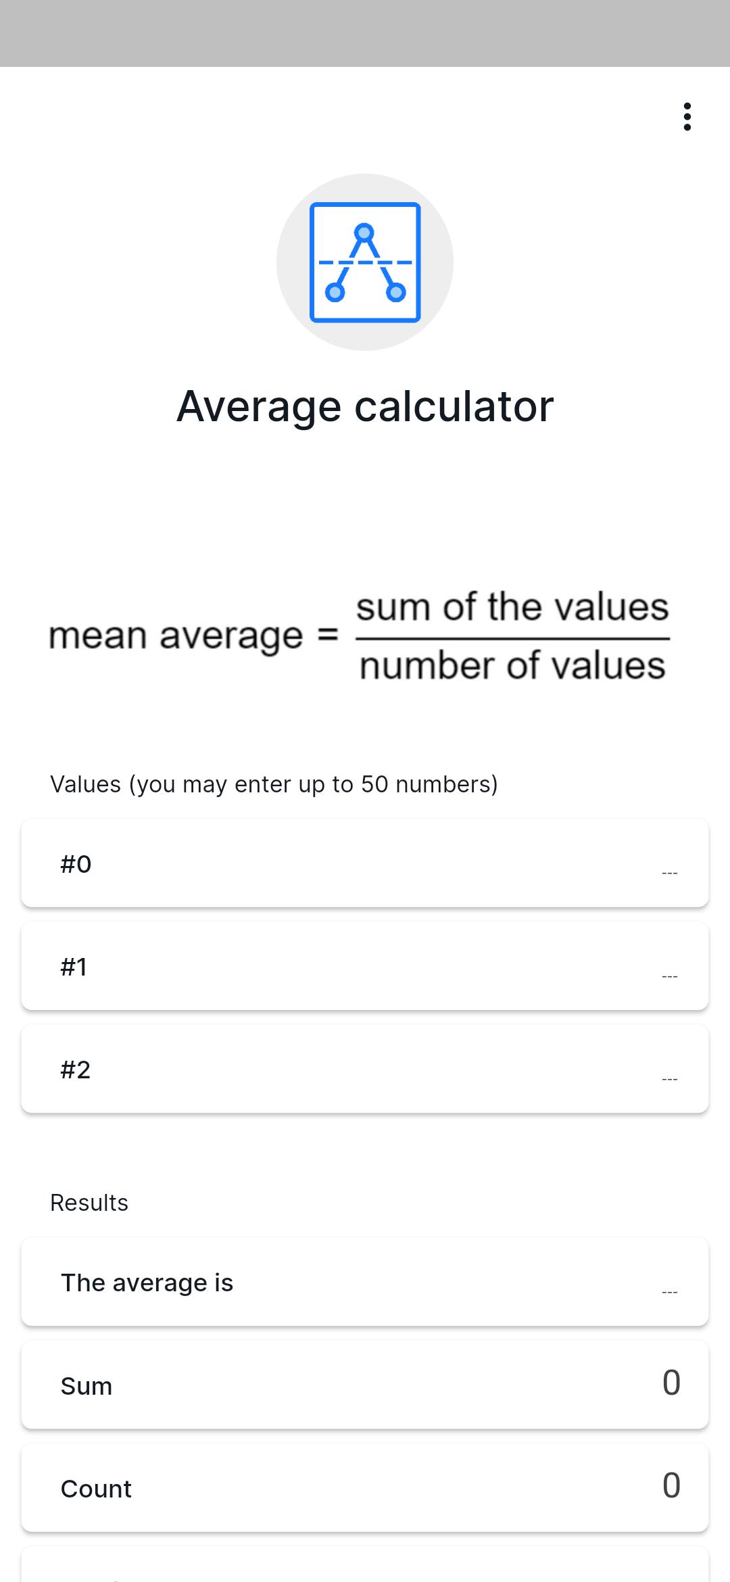Tap the Sum value showing 0
This screenshot has width=730, height=1582.
click(671, 1383)
